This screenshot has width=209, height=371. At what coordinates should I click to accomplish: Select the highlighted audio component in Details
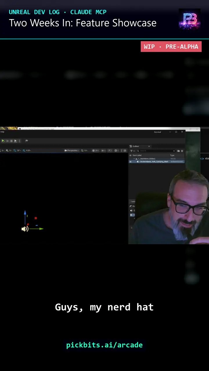pyautogui.click(x=132, y=215)
